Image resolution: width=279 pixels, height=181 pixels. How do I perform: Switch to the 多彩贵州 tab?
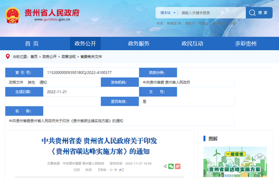point(246,44)
